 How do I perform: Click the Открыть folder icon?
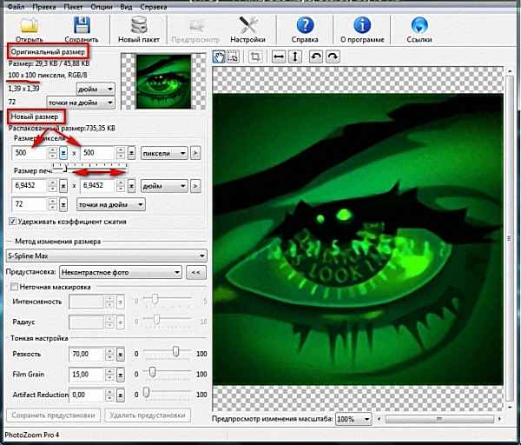tap(29, 24)
